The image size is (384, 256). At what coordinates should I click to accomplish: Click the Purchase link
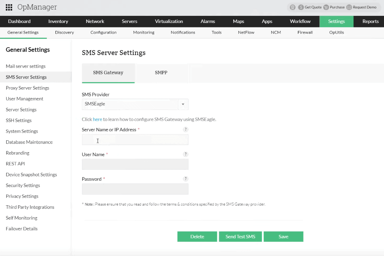[x=337, y=8]
